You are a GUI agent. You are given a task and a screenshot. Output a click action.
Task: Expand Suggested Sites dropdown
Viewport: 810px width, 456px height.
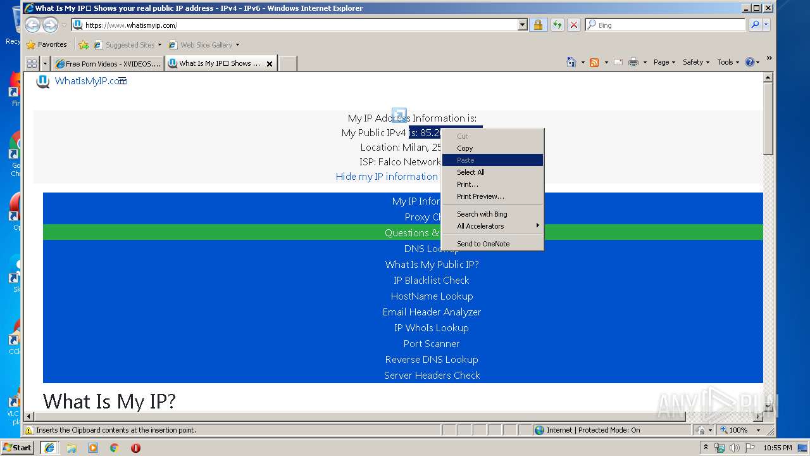(159, 45)
